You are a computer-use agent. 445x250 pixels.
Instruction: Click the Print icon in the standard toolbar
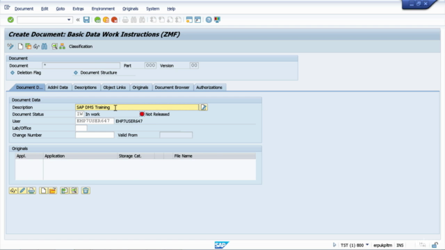tap(125, 20)
